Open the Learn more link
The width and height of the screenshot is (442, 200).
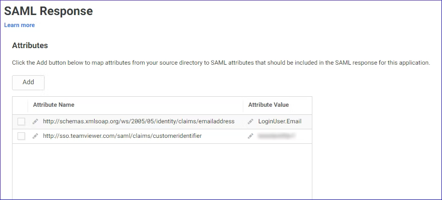pos(19,25)
